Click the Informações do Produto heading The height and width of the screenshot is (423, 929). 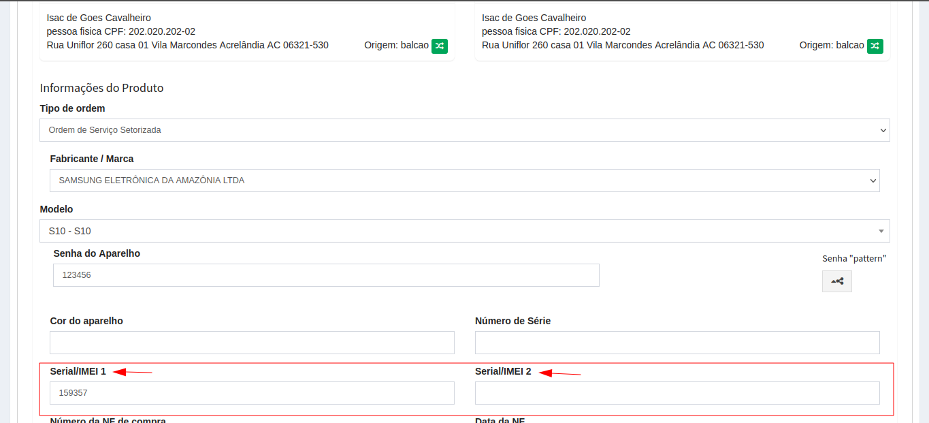pyautogui.click(x=101, y=88)
